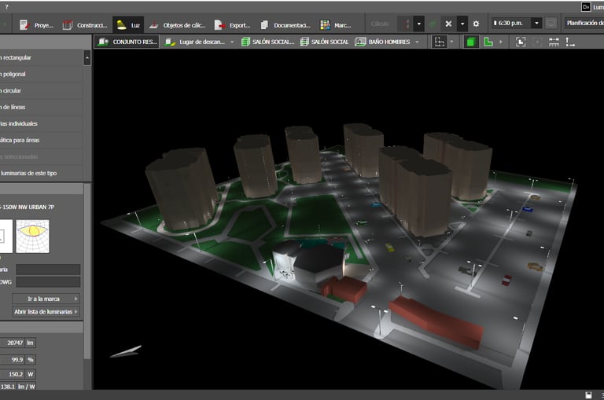Viewport: 604px width, 400px height.
Task: Click the X cancel calculation icon
Action: [x=448, y=24]
